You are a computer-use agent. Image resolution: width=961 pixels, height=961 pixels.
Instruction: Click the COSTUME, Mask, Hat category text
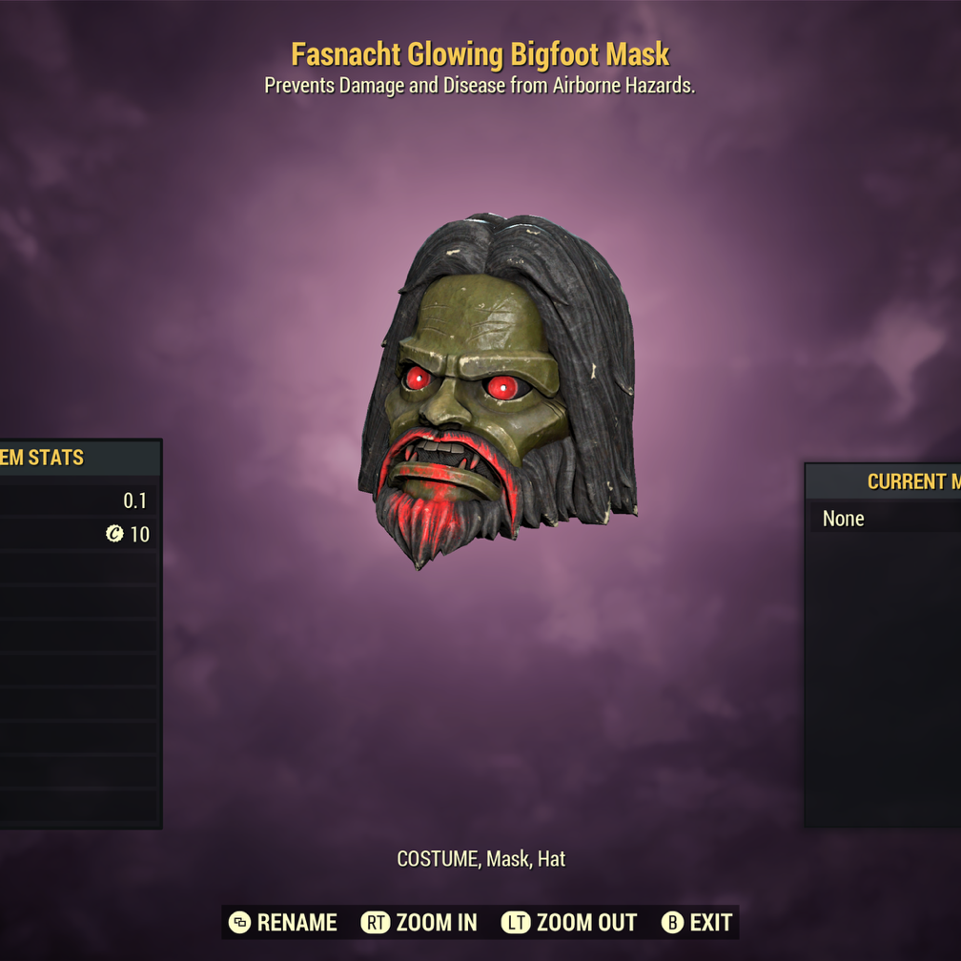[481, 859]
